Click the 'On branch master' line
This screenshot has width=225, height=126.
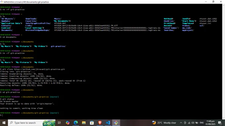point(9,101)
